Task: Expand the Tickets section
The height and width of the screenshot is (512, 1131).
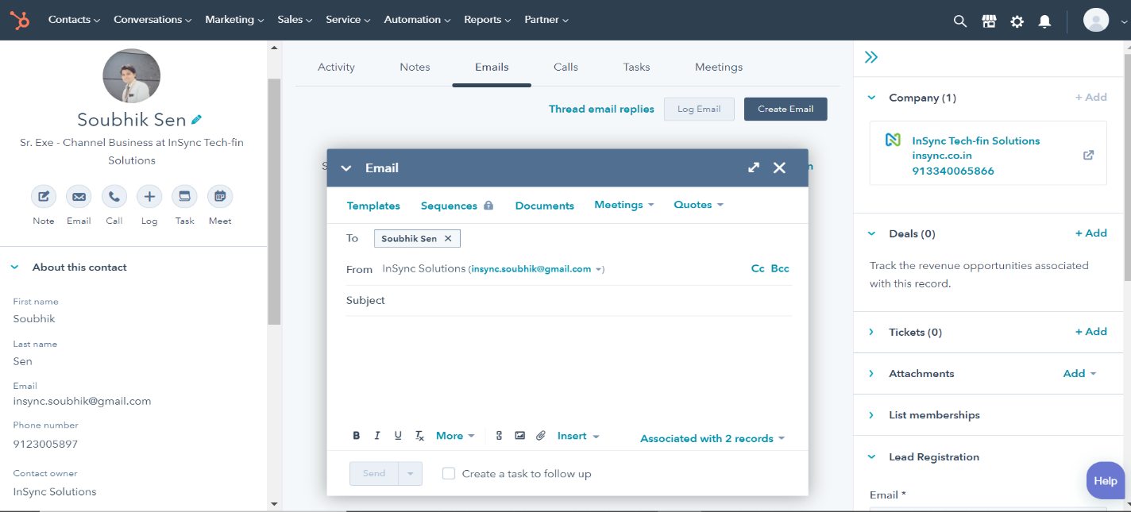Action: [871, 333]
